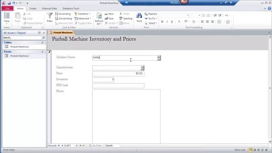Click the Gridlines icon in Text Formatting
272x153 pixels.
pyautogui.click(x=219, y=22)
